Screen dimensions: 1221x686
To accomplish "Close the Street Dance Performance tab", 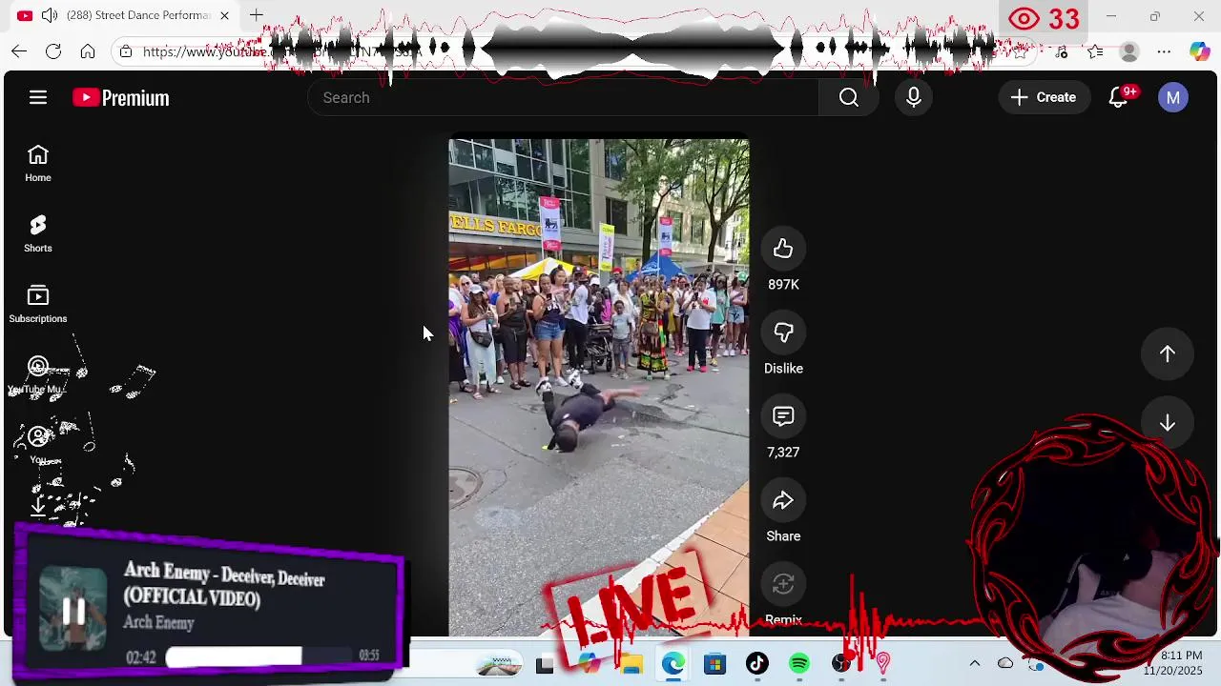I will coord(225,15).
